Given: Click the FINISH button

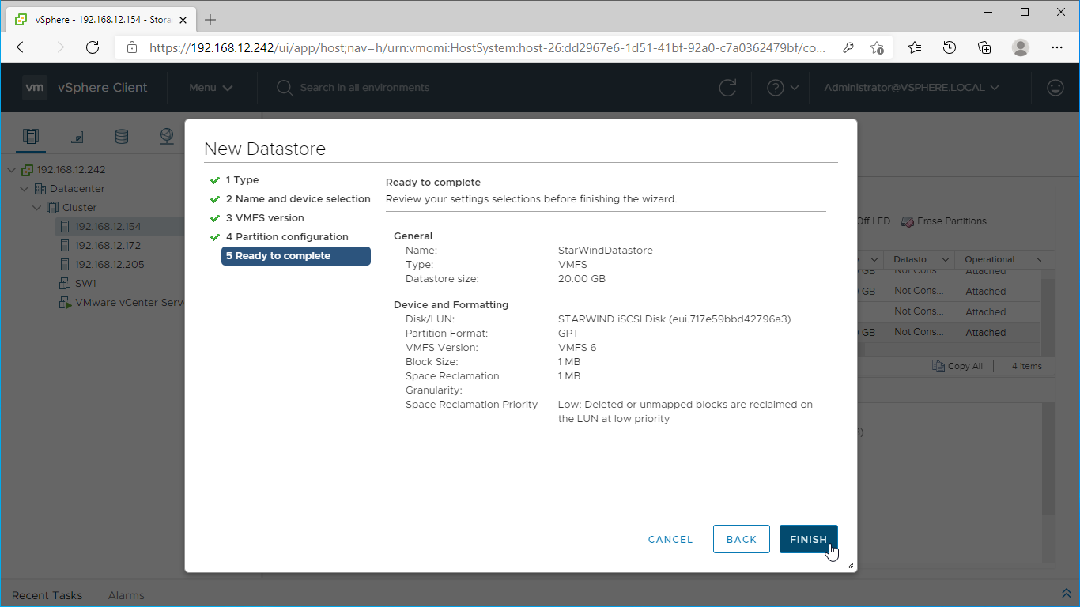Looking at the screenshot, I should (808, 539).
